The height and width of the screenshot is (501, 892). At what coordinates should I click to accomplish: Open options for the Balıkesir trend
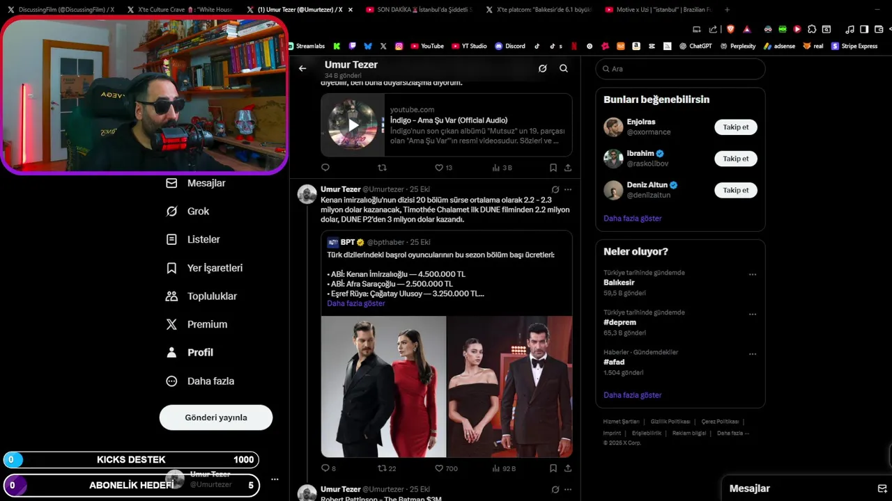[753, 275]
